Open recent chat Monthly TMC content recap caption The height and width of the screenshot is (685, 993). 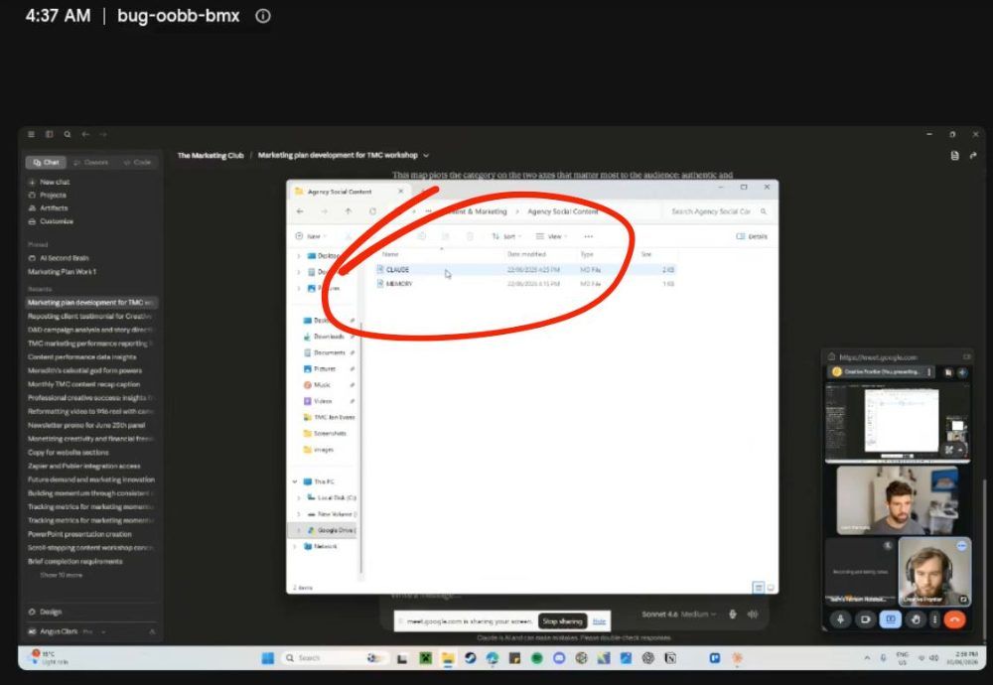click(83, 384)
